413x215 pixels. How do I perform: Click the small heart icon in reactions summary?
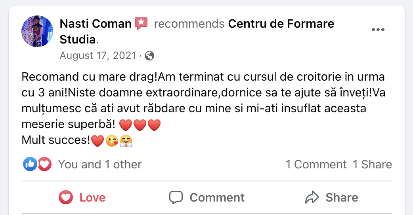pos(44,164)
